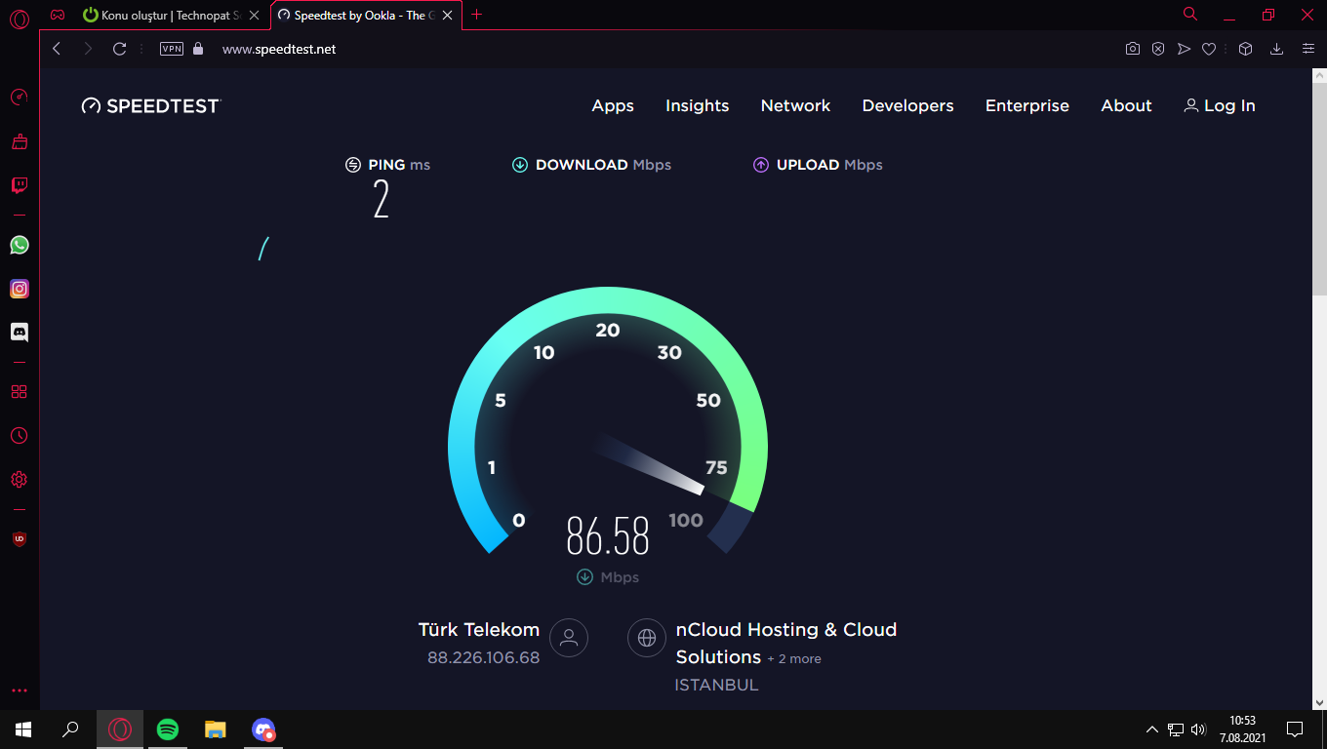Image resolution: width=1327 pixels, height=749 pixels.
Task: Open the downloads panel
Action: 1276,49
